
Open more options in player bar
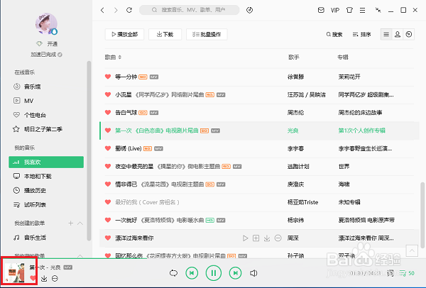click(55, 279)
